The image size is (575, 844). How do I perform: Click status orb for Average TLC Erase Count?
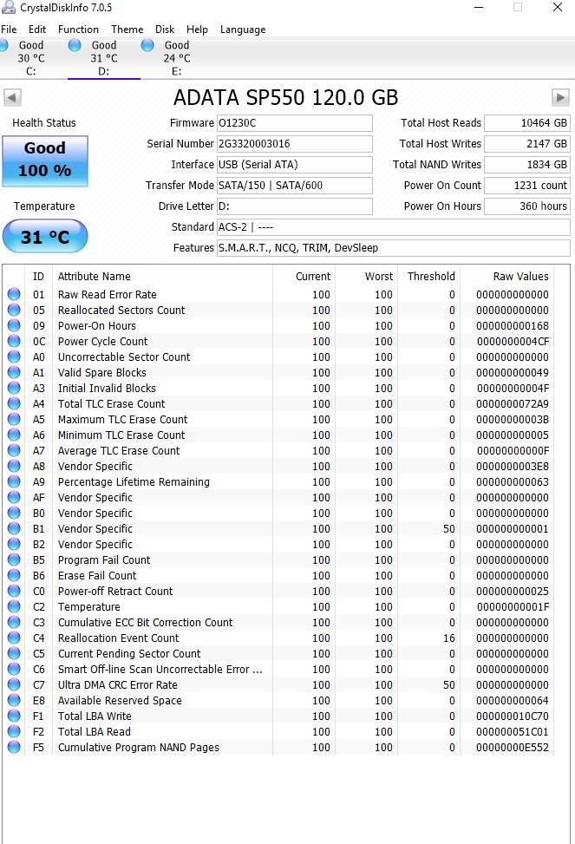coord(14,450)
